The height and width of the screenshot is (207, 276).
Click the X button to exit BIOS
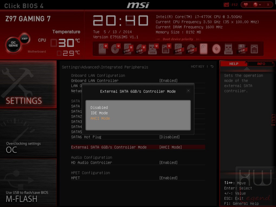pyautogui.click(x=268, y=5)
